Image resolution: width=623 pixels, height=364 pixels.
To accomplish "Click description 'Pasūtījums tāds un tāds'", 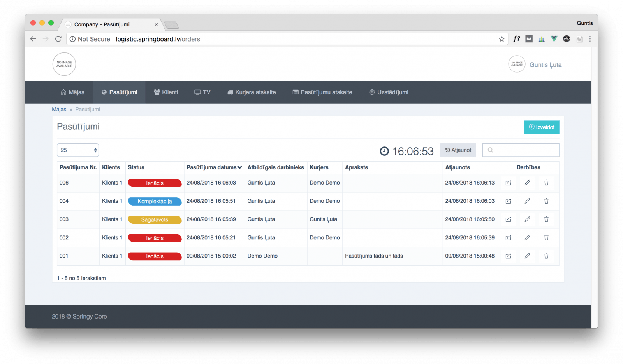I will tap(374, 256).
